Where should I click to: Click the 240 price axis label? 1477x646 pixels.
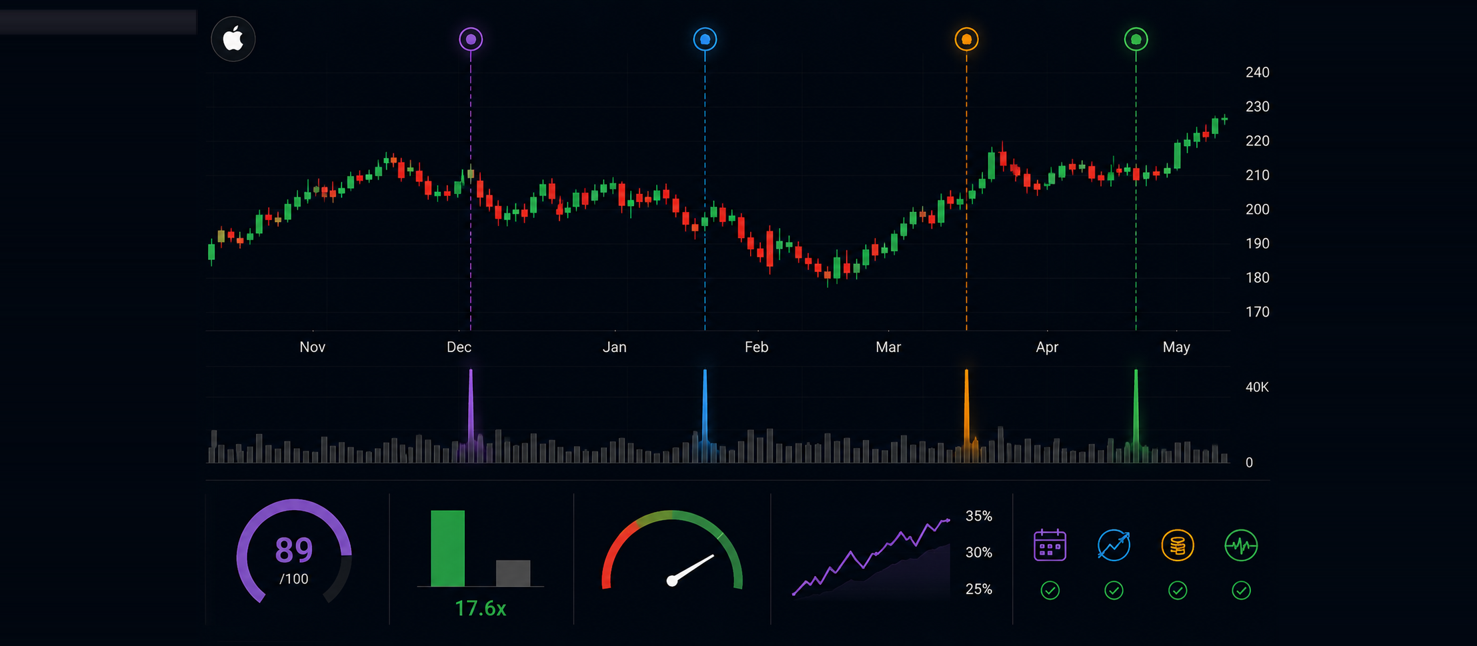click(1257, 72)
